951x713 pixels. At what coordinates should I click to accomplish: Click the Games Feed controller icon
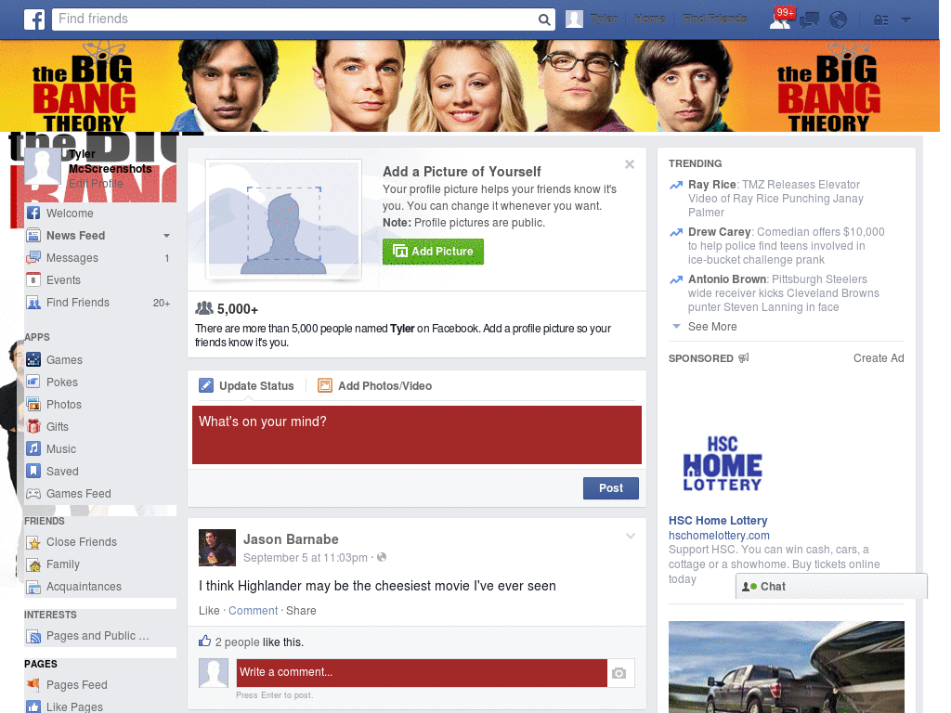click(x=34, y=494)
